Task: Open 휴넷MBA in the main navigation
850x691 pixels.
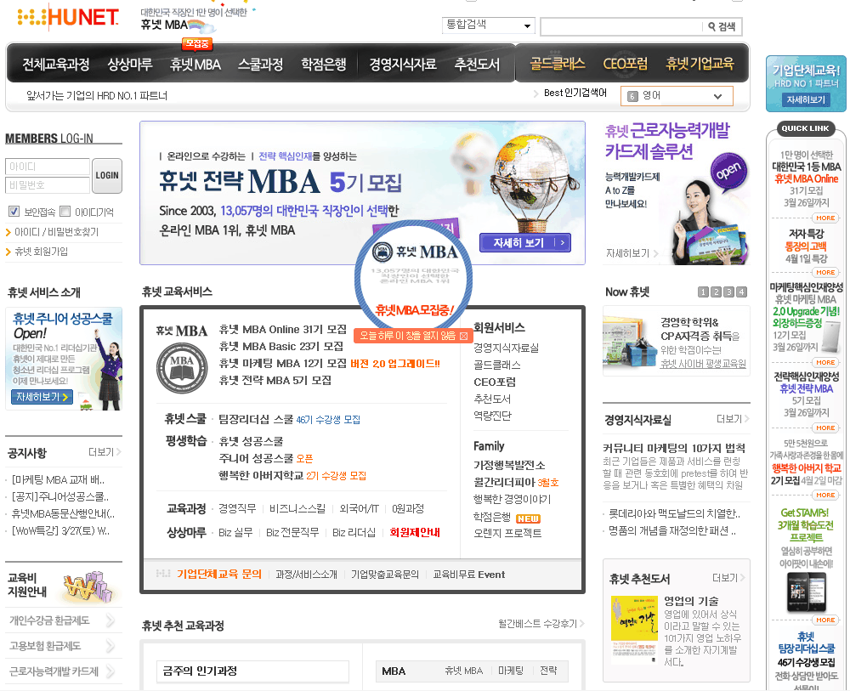Action: coord(195,65)
